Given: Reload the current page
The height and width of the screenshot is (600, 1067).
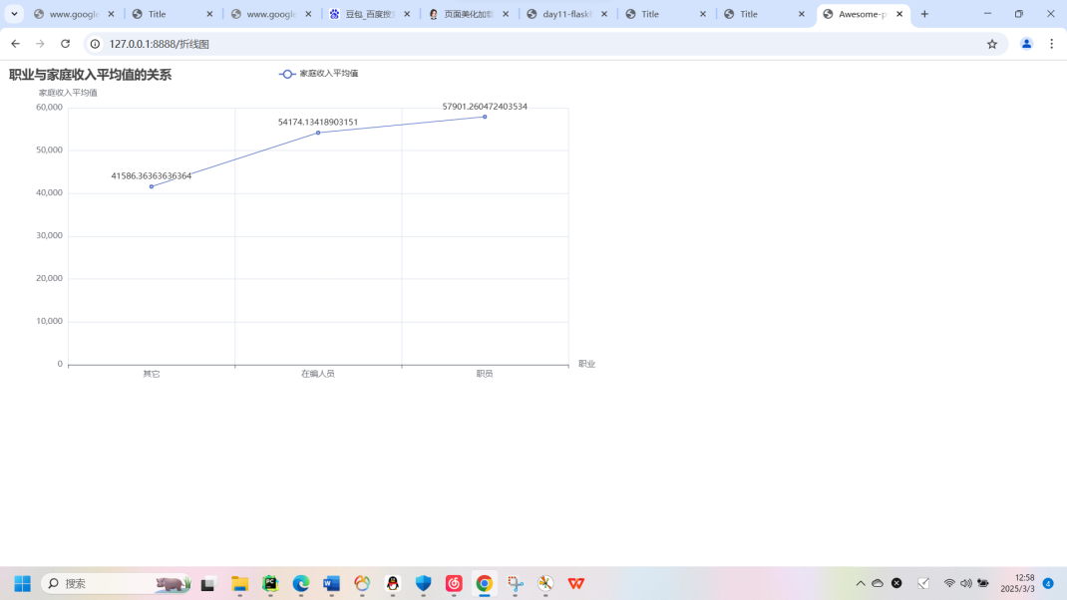Looking at the screenshot, I should pos(66,44).
